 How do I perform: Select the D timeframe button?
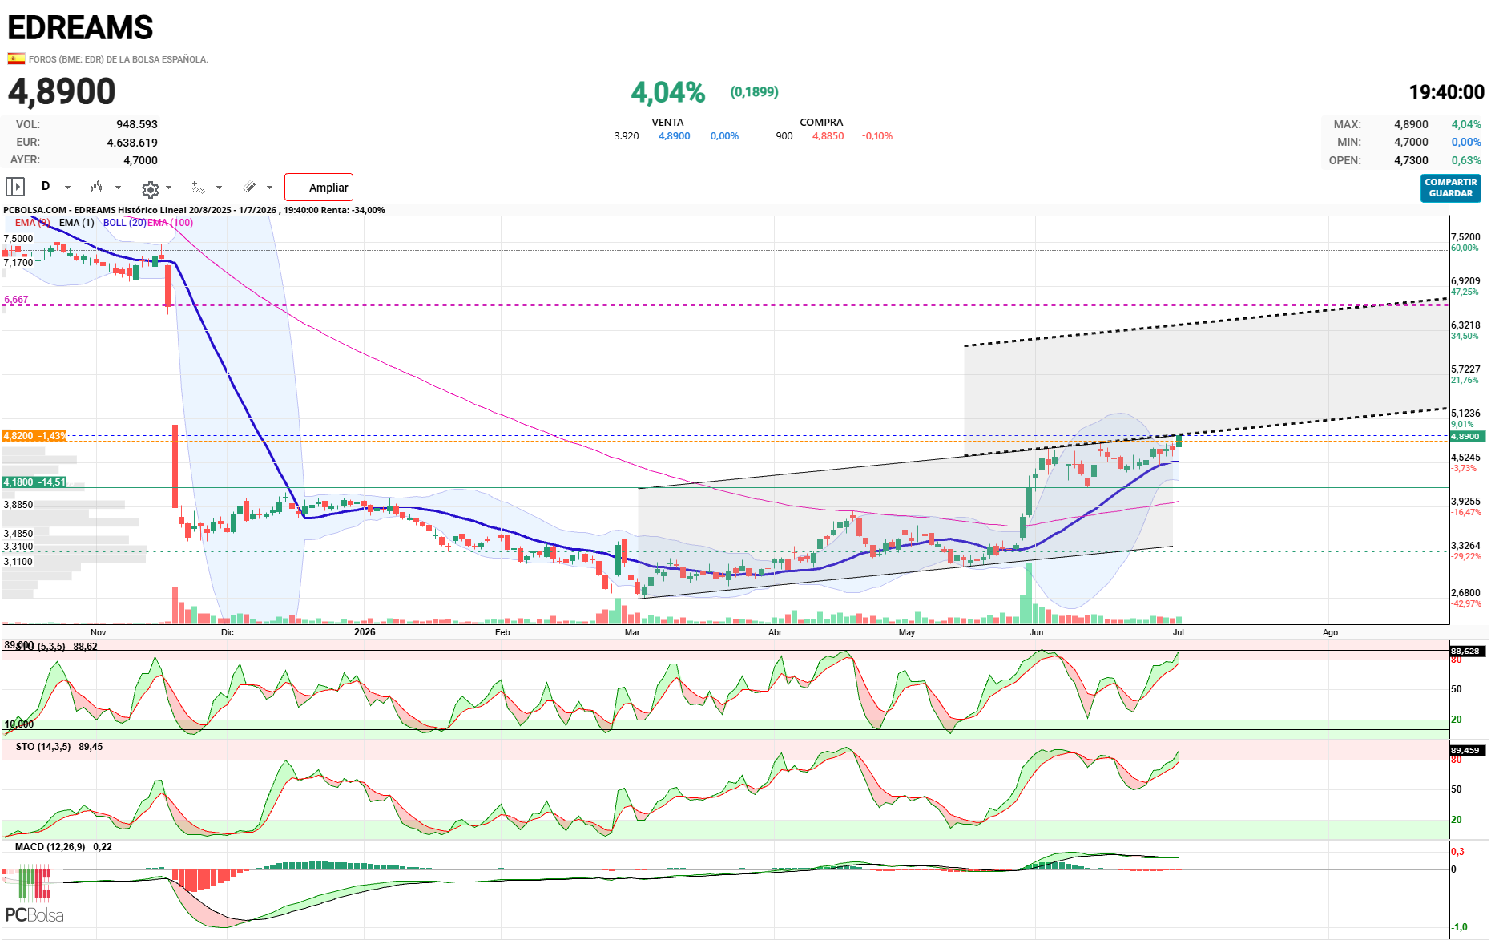(x=46, y=186)
